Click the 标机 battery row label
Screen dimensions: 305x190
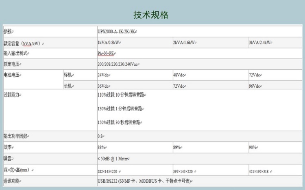68,75
